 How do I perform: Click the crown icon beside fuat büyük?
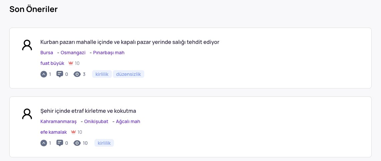[71, 63]
